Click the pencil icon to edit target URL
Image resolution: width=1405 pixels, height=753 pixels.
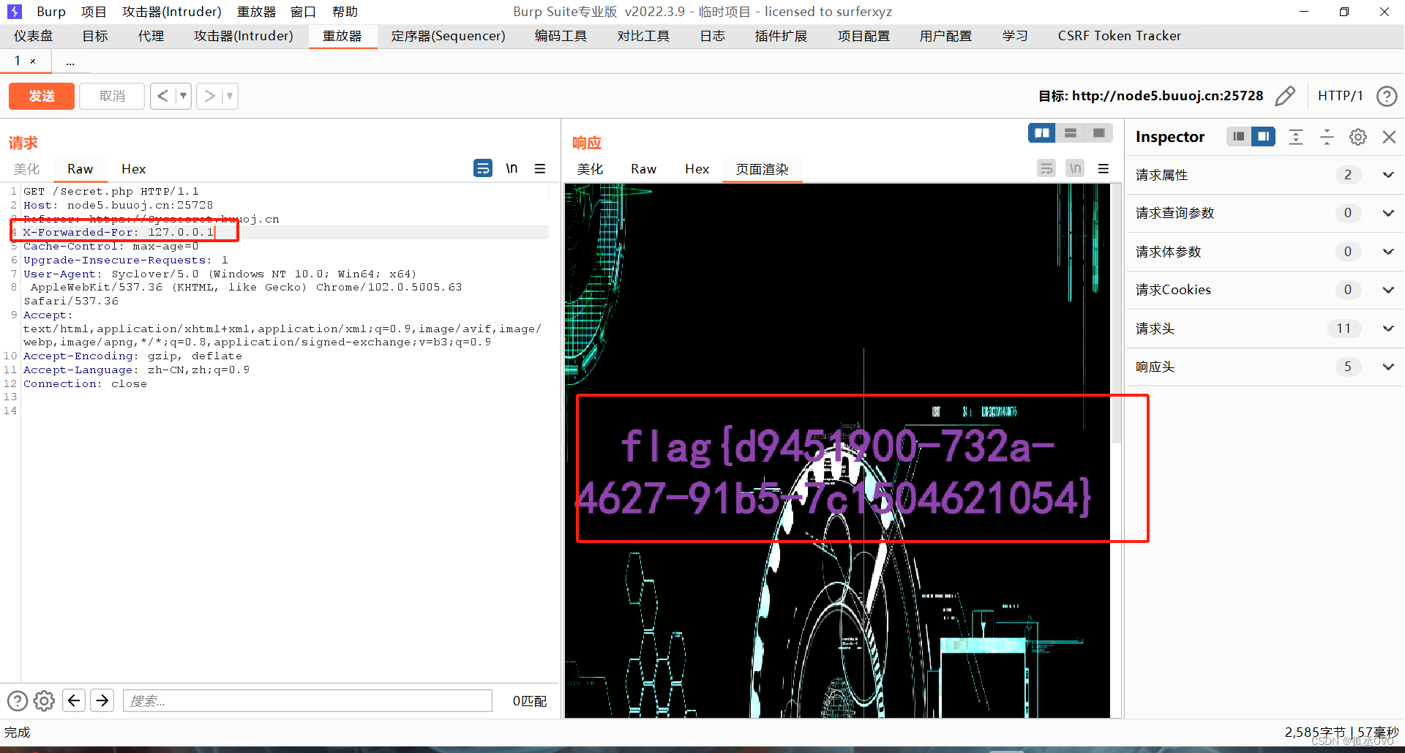point(1286,96)
